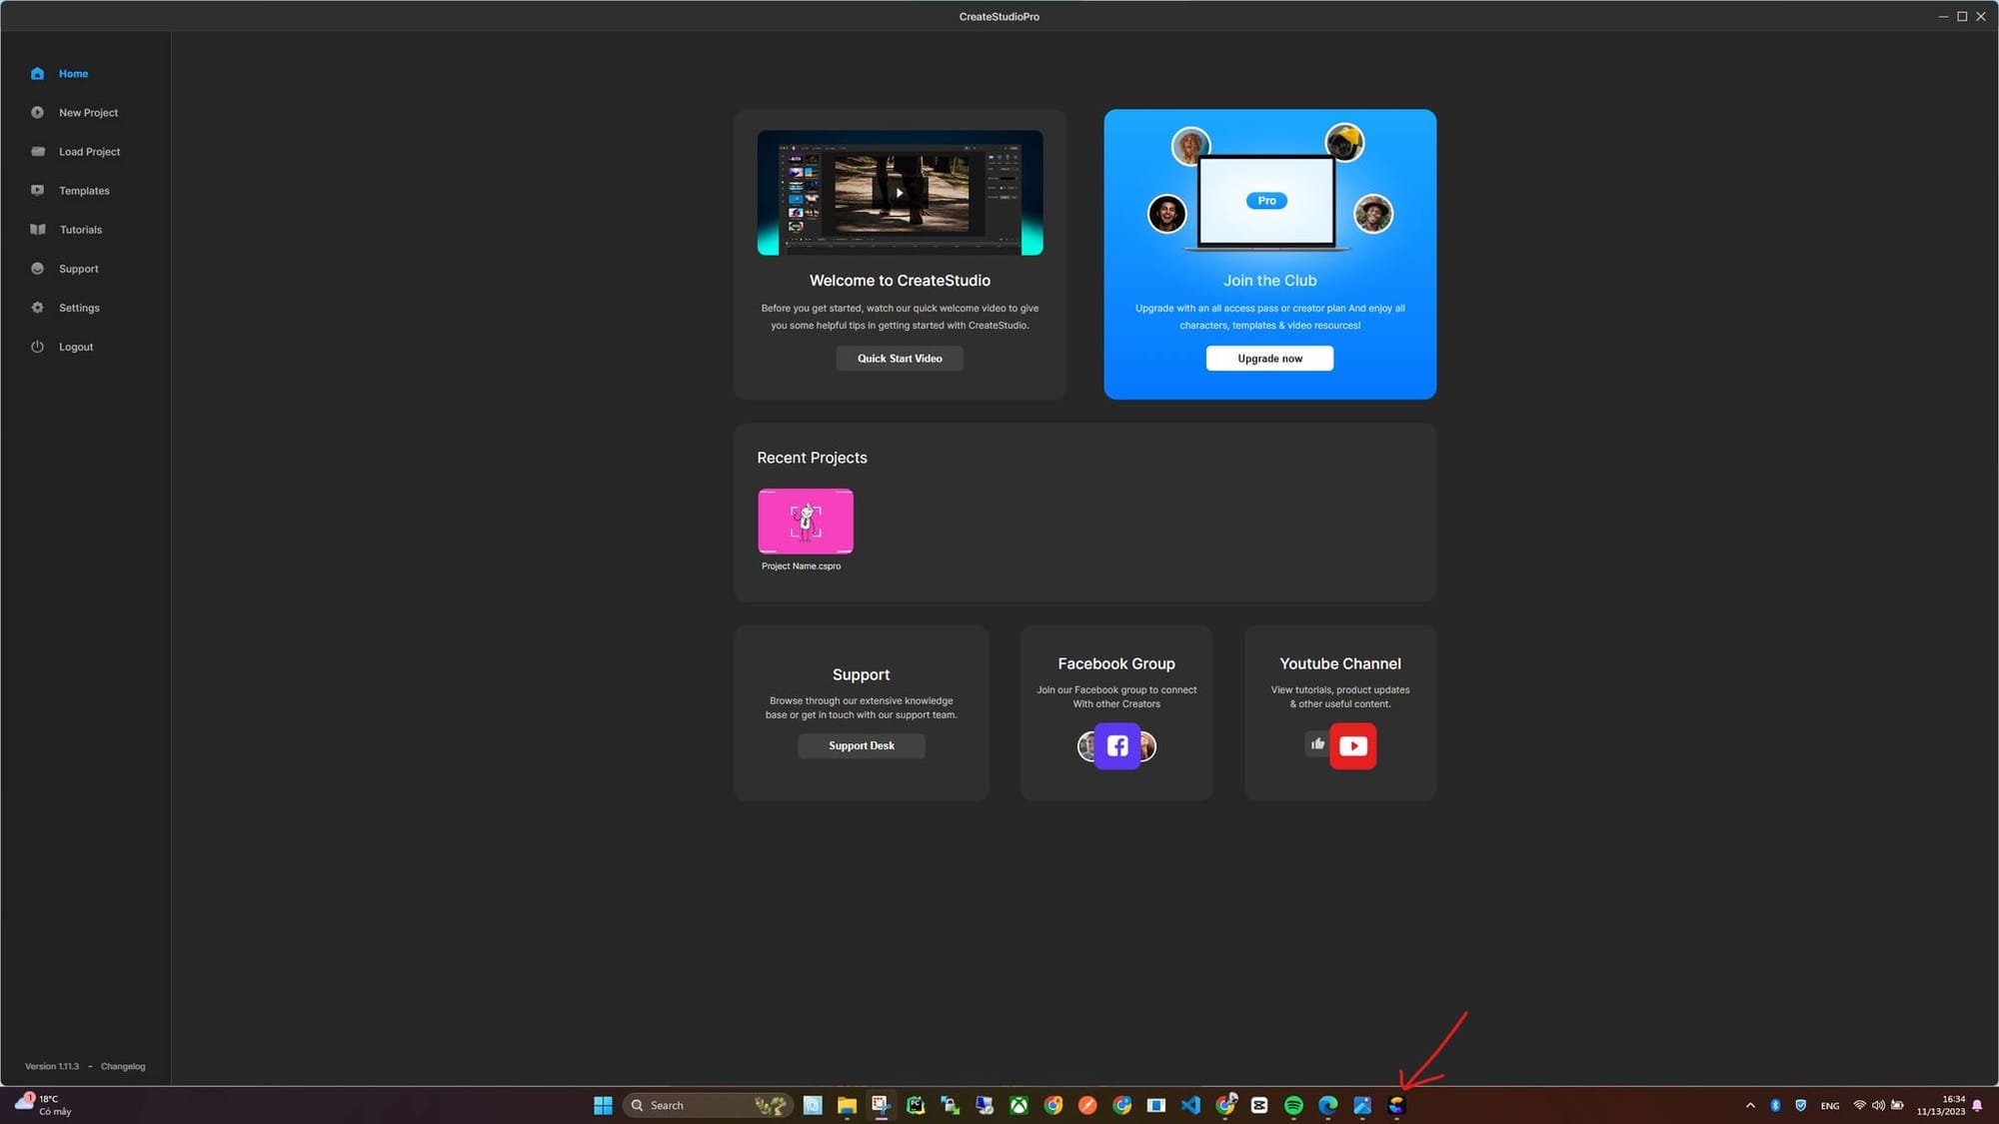
Task: Expand the hidden system tray icons chevron
Action: [1750, 1105]
